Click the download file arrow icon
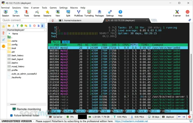The height and width of the screenshot is (123, 193). click(13, 26)
